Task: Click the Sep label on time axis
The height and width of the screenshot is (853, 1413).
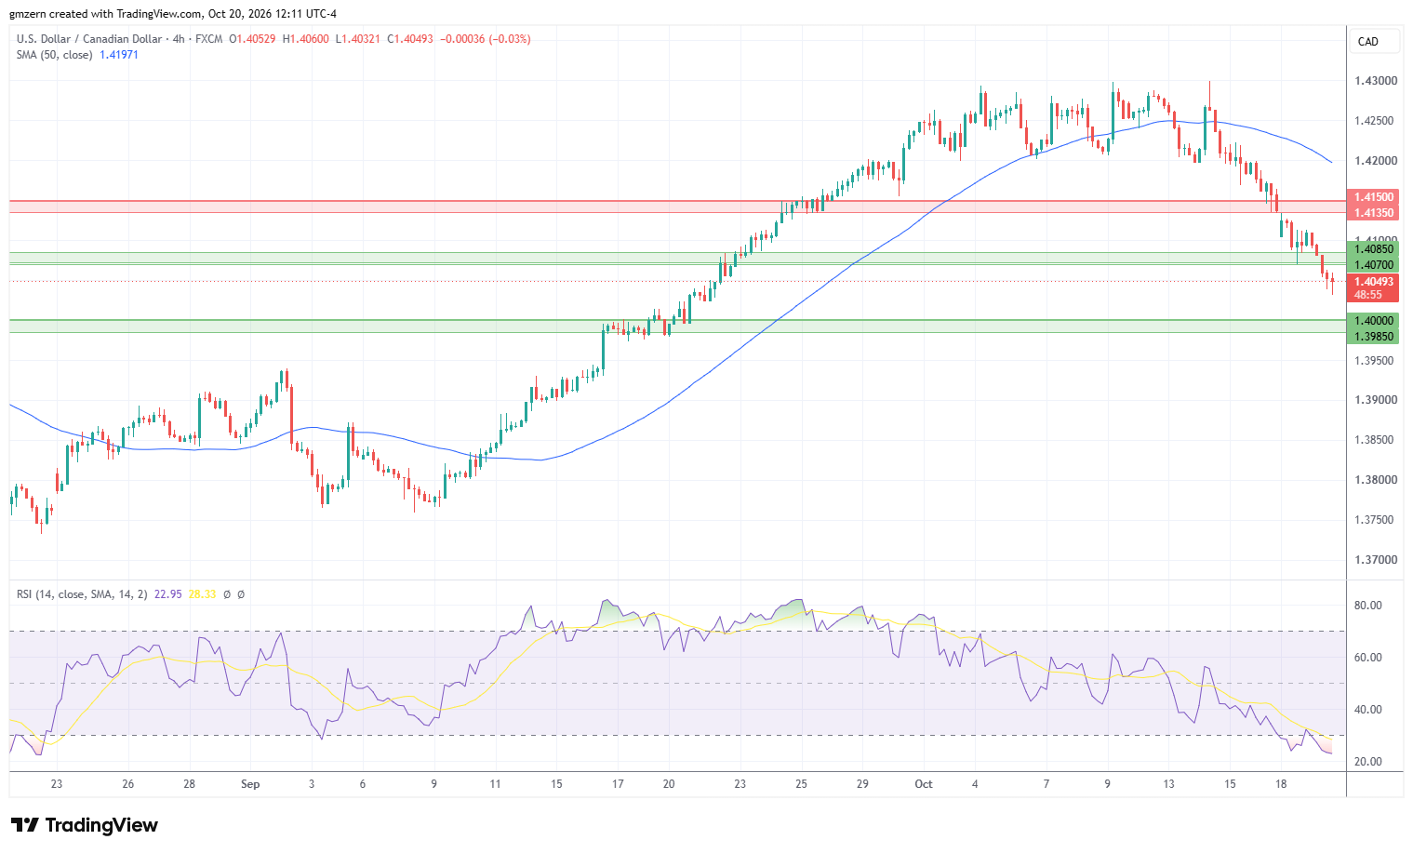Action: point(250,784)
